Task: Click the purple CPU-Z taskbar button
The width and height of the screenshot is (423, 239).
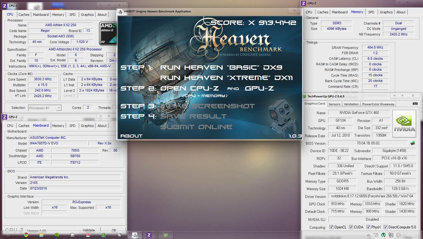Action: pyautogui.click(x=149, y=235)
